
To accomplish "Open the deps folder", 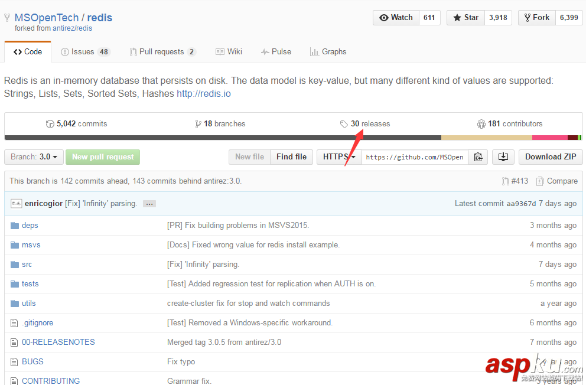I will (x=30, y=226).
